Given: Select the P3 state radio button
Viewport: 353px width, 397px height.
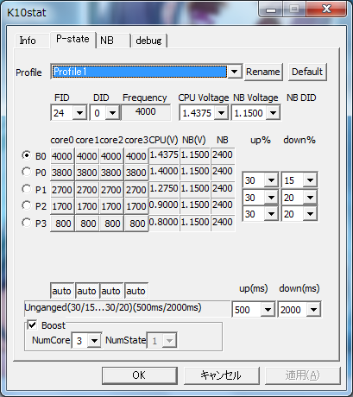Looking at the screenshot, I should [27, 223].
